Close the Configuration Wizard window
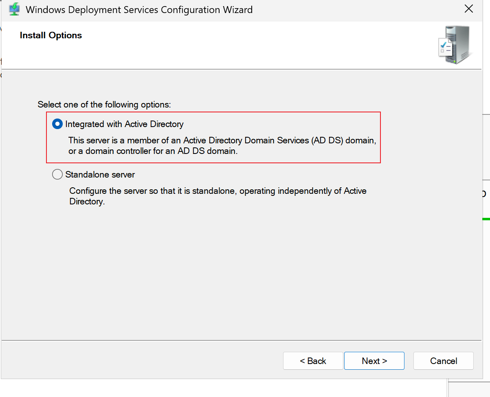 (469, 9)
